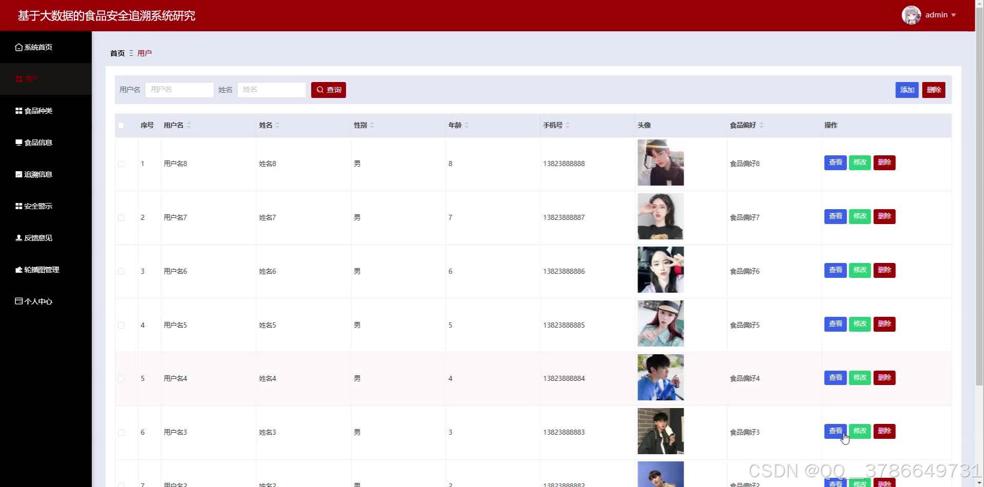Open avatar thumbnail of 用户名7
Viewport: 984px width, 487px height.
pyautogui.click(x=661, y=216)
